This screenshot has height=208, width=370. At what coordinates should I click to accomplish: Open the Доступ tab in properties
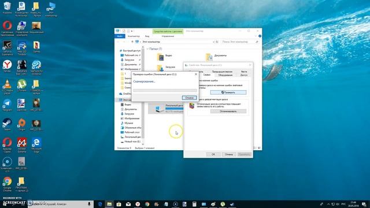pyautogui.click(x=244, y=75)
